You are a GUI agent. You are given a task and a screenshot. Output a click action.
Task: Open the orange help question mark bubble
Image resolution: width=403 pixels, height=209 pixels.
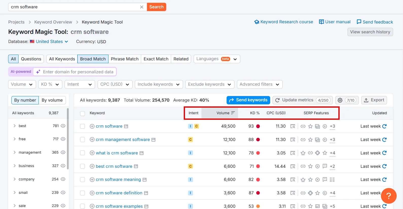pos(389,196)
